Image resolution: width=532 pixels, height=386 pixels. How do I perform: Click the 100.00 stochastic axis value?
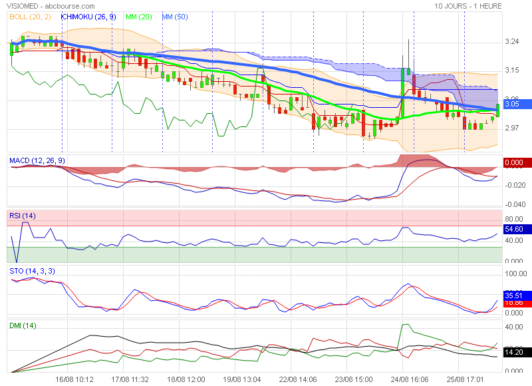point(516,274)
